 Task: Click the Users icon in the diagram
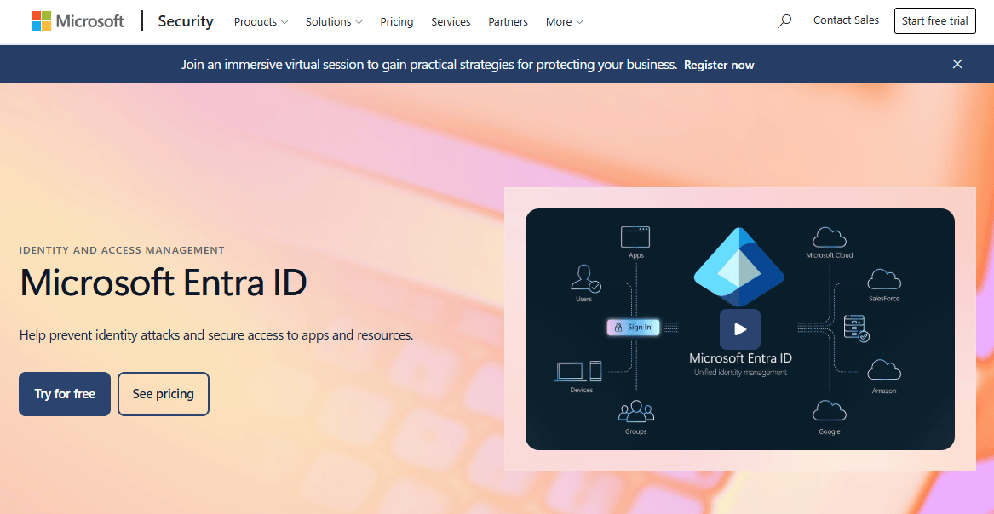(585, 278)
